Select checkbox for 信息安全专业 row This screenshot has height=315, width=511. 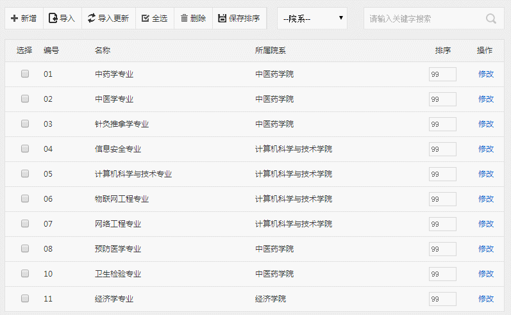coord(25,149)
